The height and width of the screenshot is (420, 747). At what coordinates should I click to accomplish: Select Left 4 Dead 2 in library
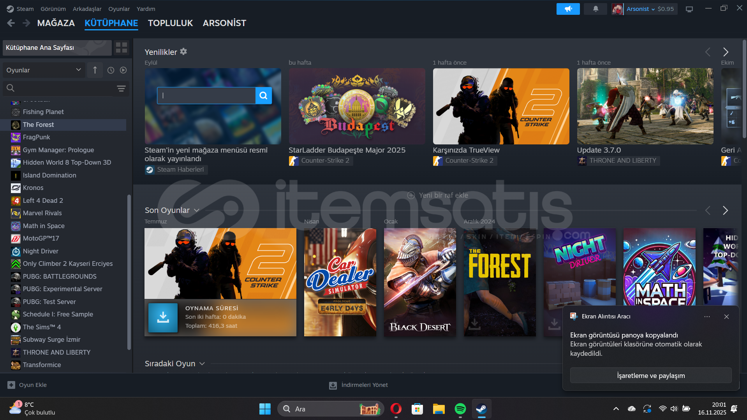43,200
